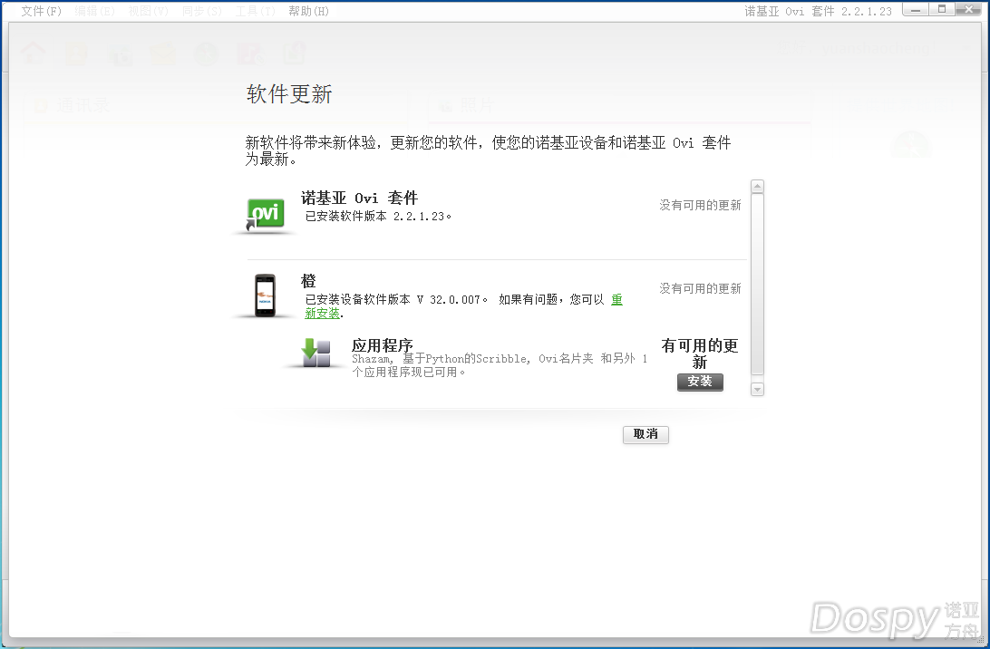Click the 安装 button for applications
990x649 pixels.
point(700,382)
